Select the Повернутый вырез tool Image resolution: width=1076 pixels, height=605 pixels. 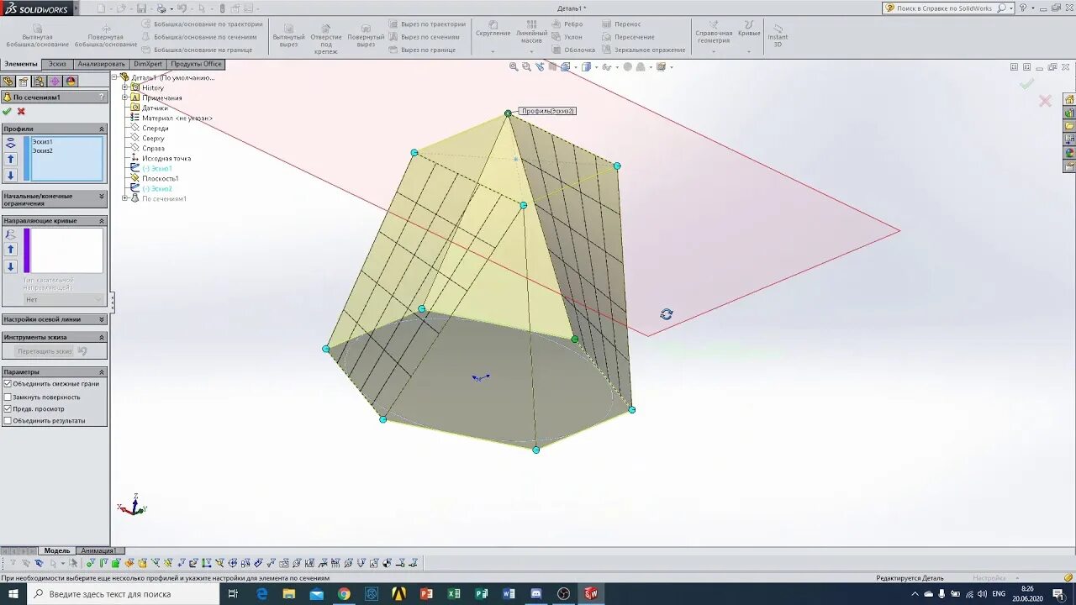pyautogui.click(x=367, y=35)
